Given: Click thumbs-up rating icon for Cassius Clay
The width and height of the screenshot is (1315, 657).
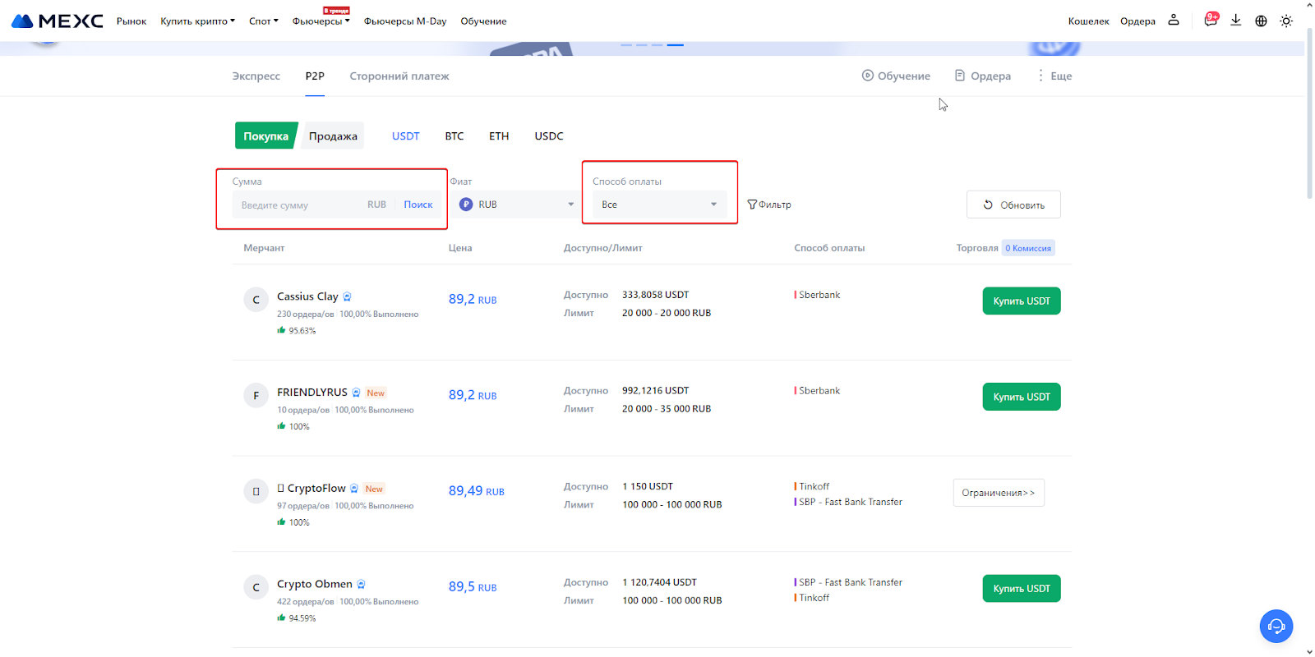Looking at the screenshot, I should coord(281,330).
